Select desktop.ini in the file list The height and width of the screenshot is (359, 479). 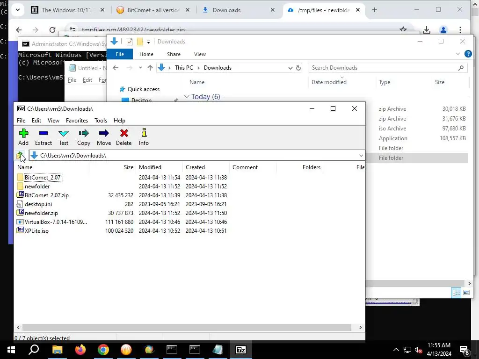[38, 204]
